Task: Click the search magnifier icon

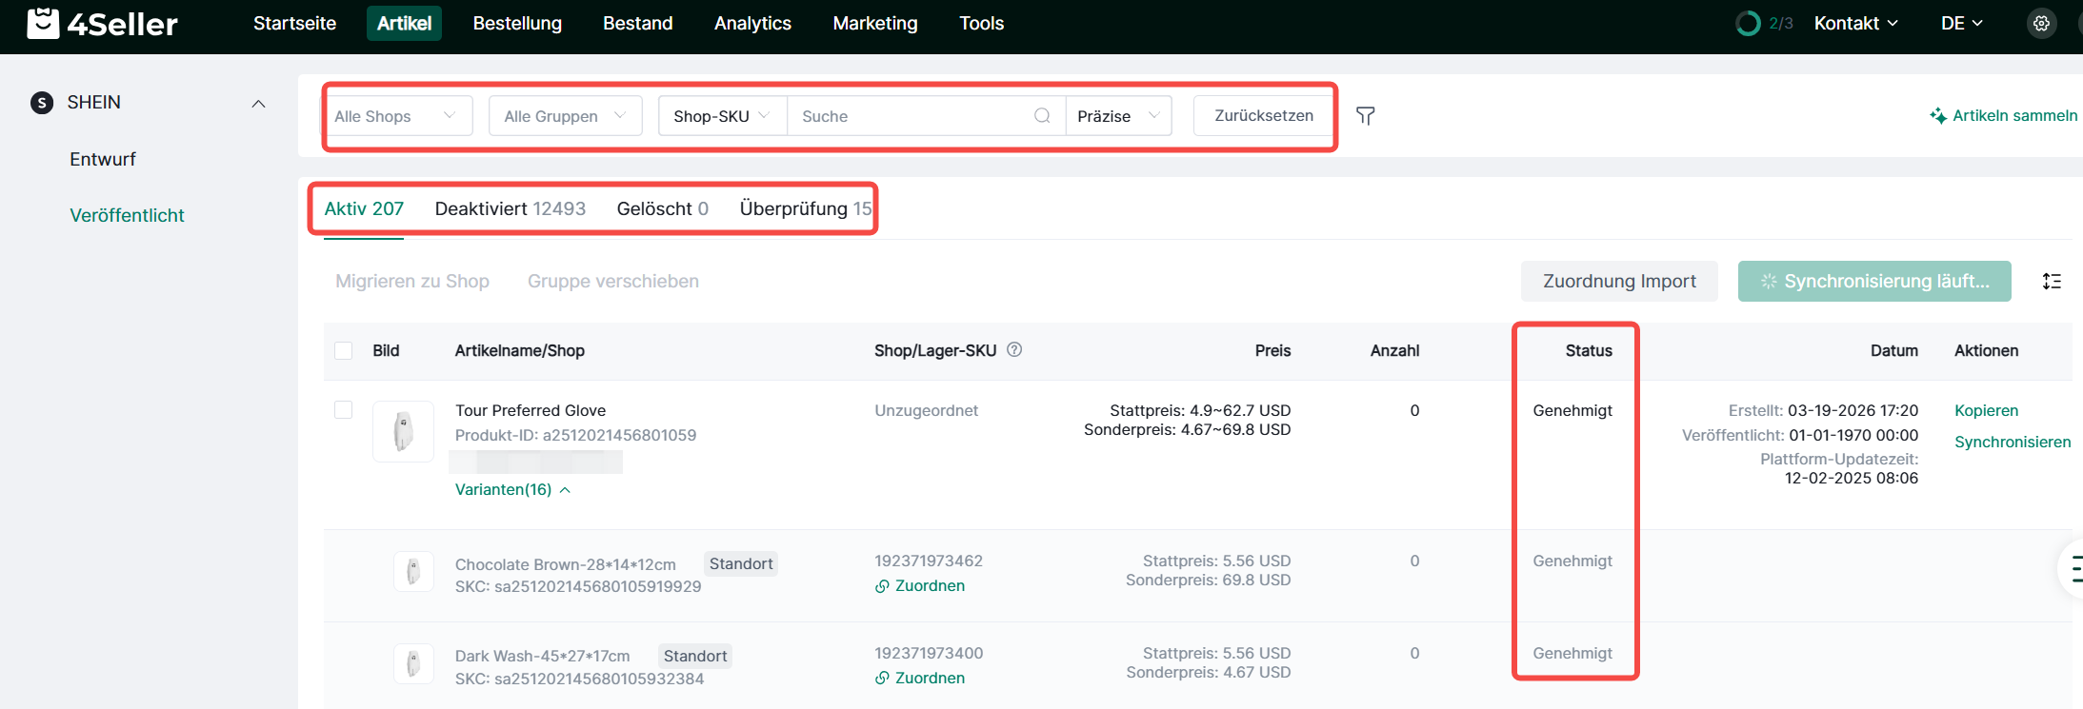Action: coord(1042,116)
